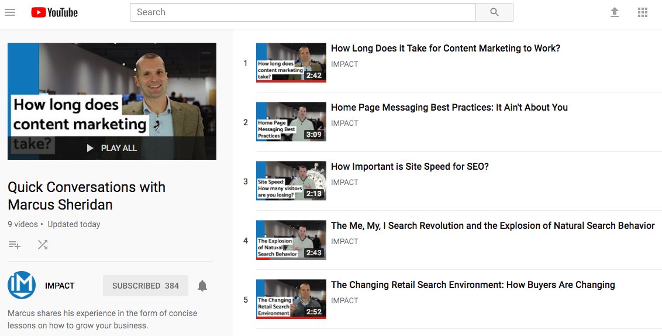Open the upload video icon

point(615,12)
